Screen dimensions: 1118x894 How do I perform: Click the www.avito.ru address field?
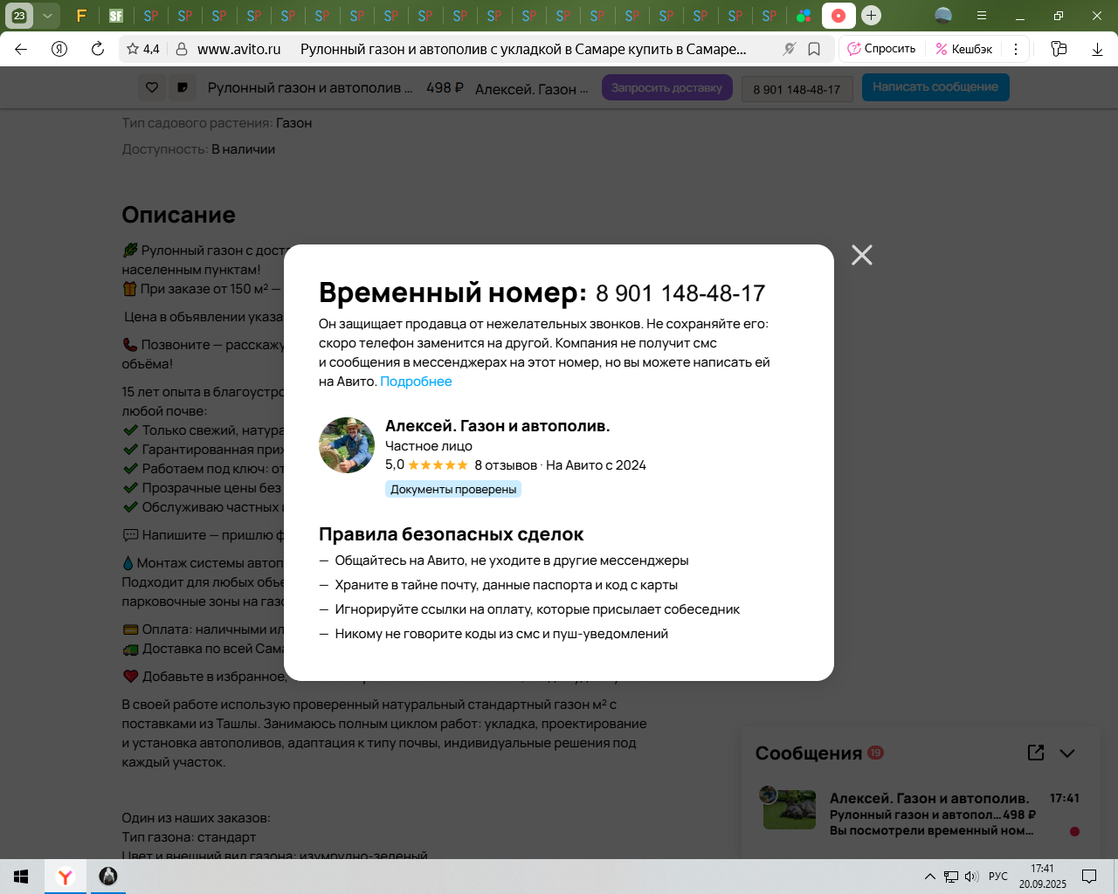239,49
